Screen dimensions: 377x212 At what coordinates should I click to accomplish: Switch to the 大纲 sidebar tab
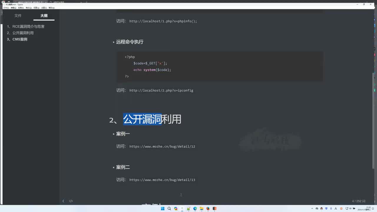[x=44, y=16]
